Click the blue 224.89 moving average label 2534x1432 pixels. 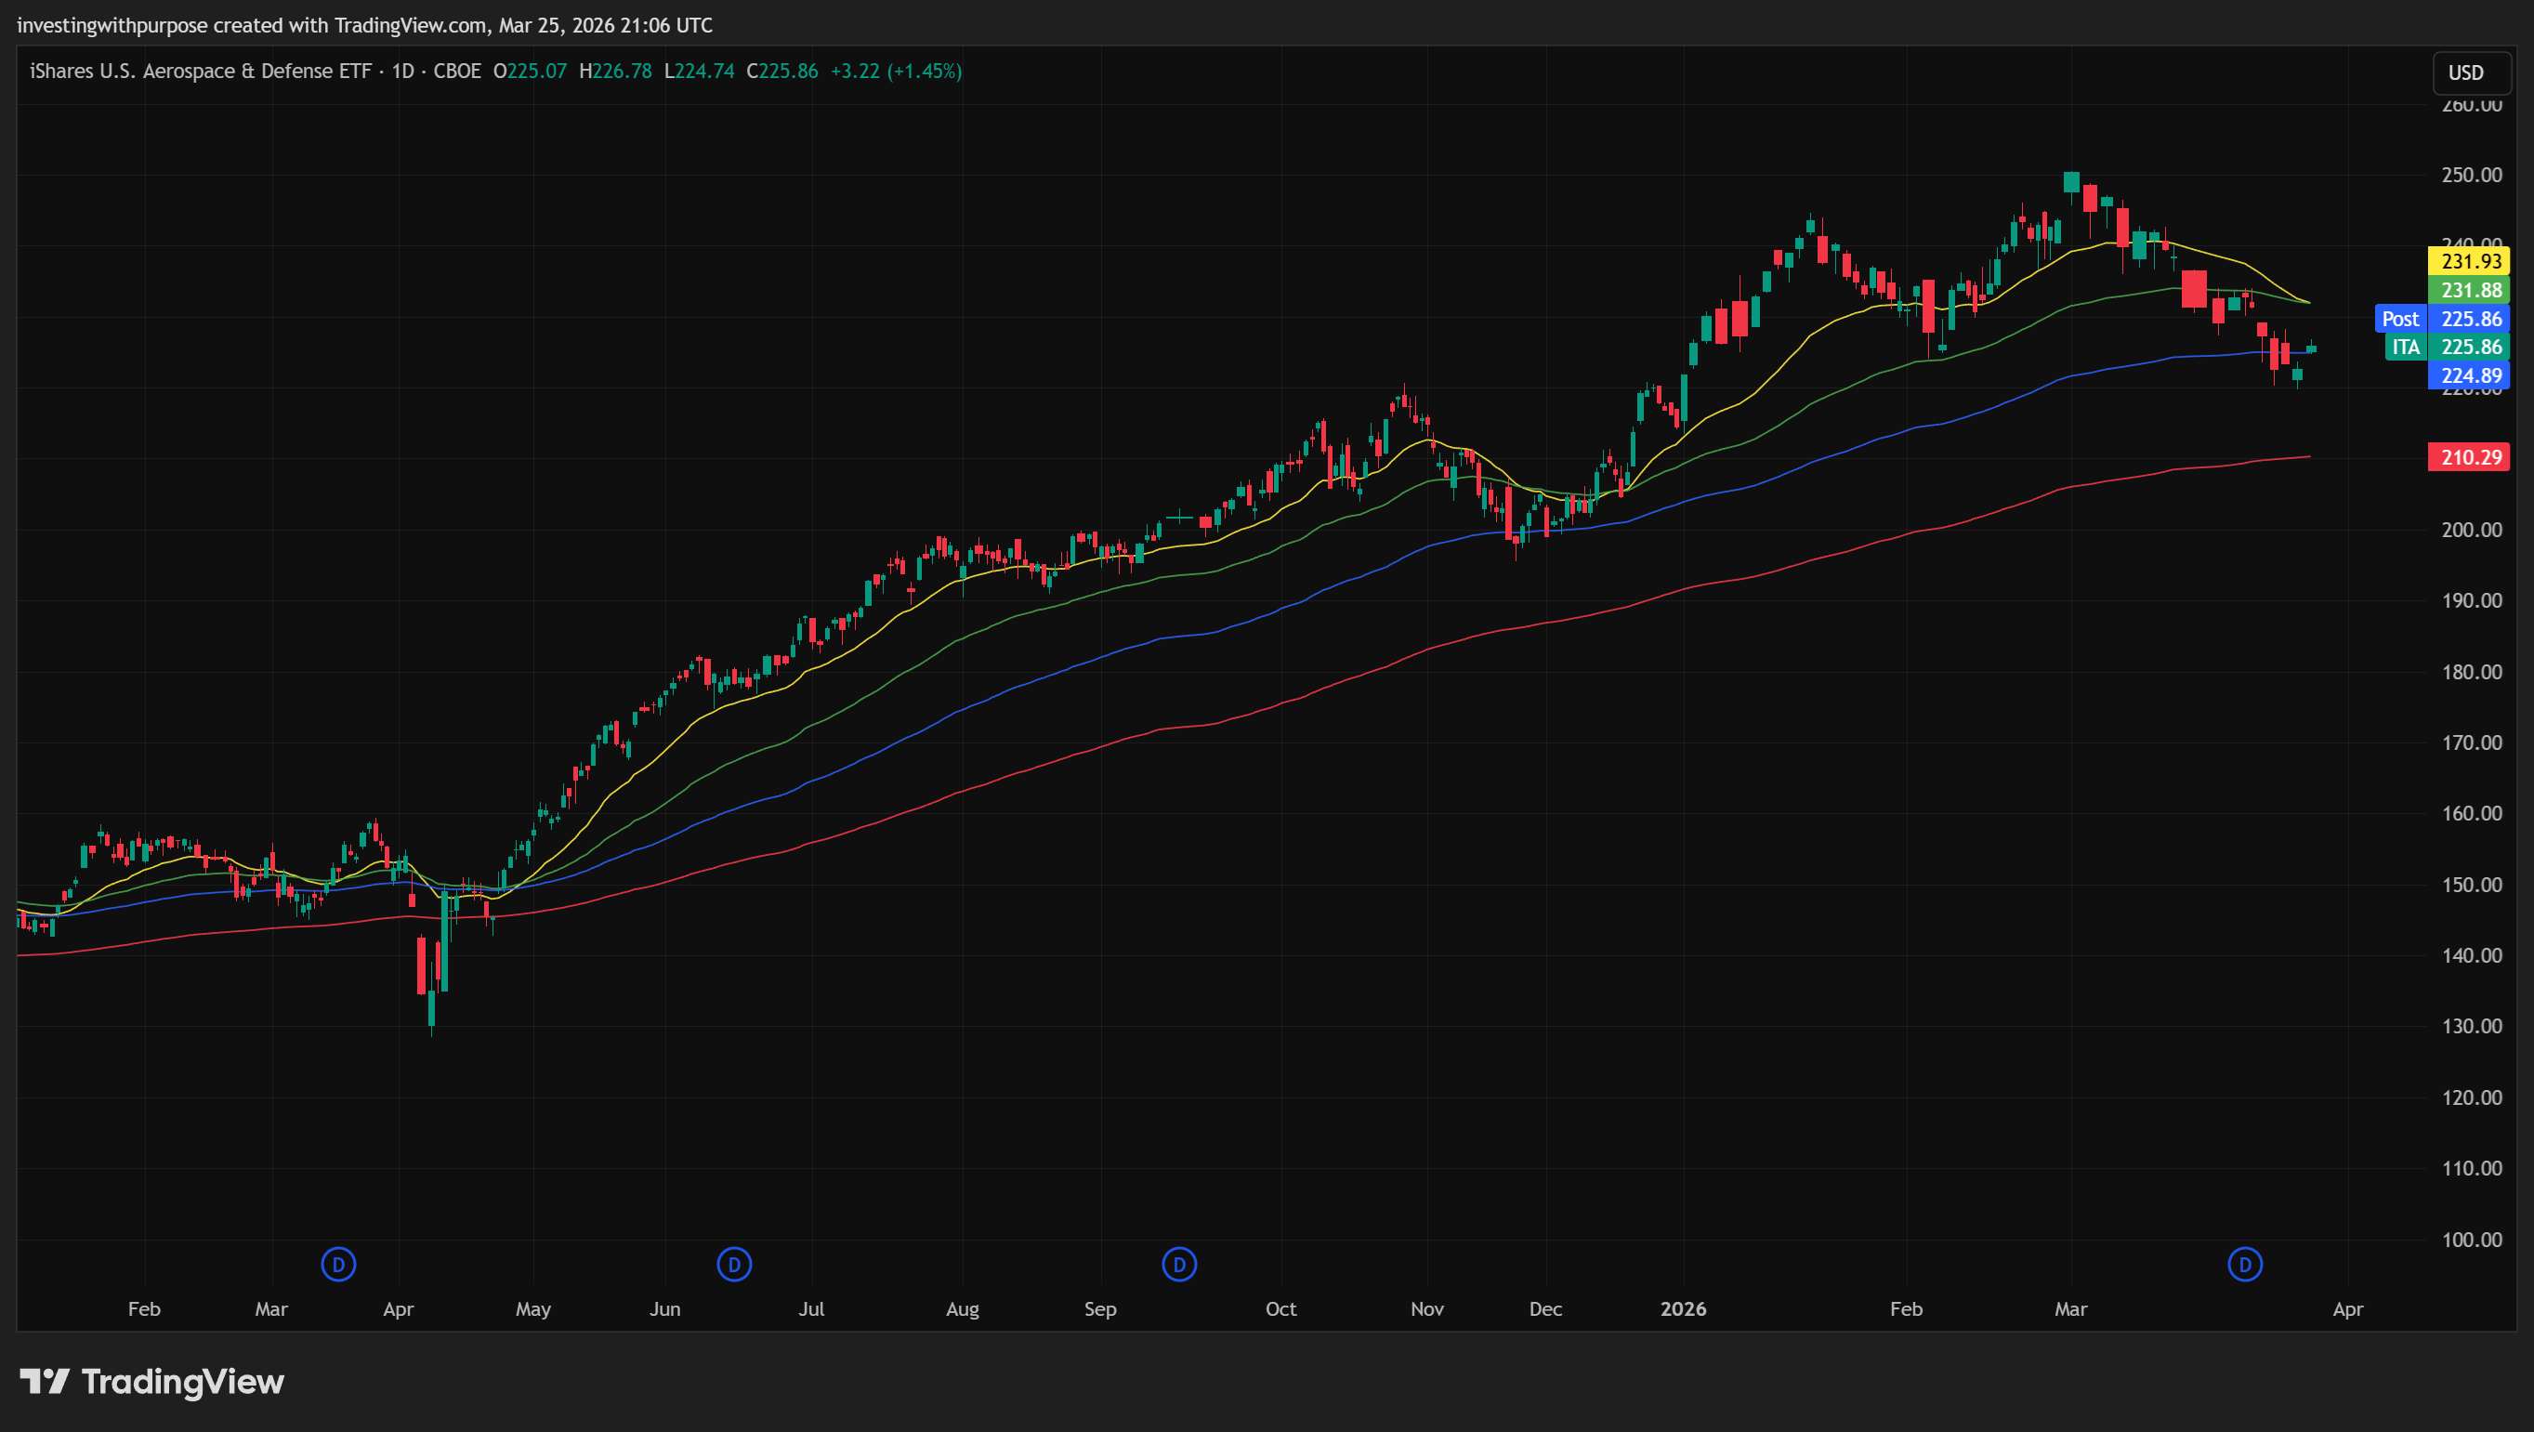(2469, 375)
